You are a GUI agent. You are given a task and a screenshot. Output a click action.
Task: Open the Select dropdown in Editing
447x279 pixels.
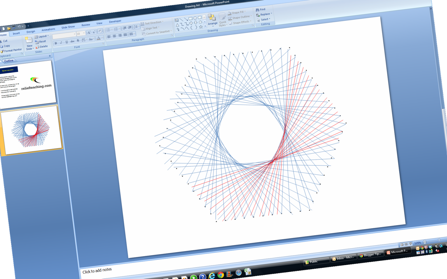[264, 20]
